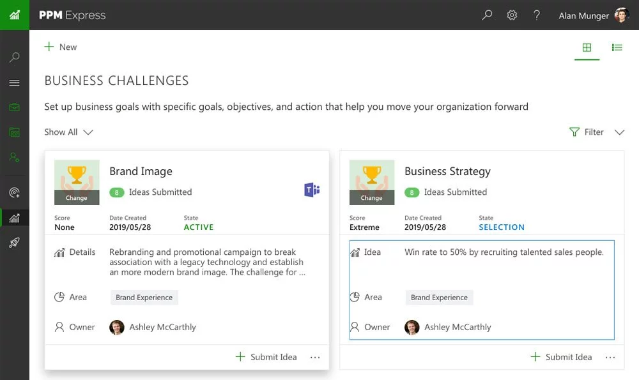Click the Microsoft Teams icon on Brand Image

pos(312,190)
